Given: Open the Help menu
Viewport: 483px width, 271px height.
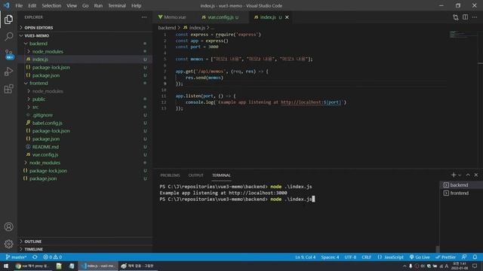Looking at the screenshot, I should pyautogui.click(x=136, y=5).
